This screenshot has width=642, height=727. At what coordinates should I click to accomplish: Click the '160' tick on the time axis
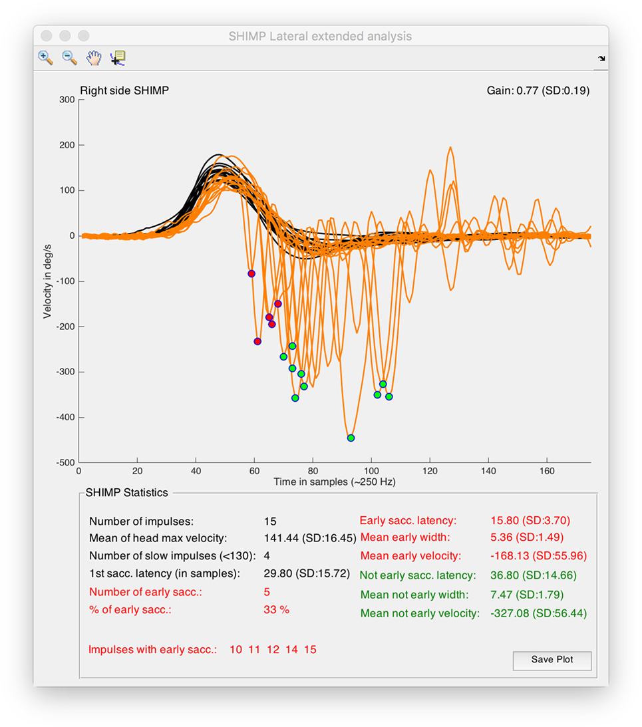[547, 471]
